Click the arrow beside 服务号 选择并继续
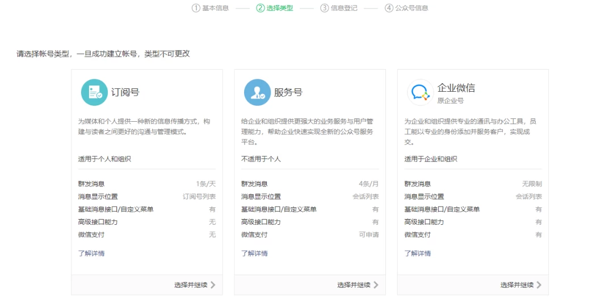Image resolution: width=613 pixels, height=299 pixels. point(376,285)
